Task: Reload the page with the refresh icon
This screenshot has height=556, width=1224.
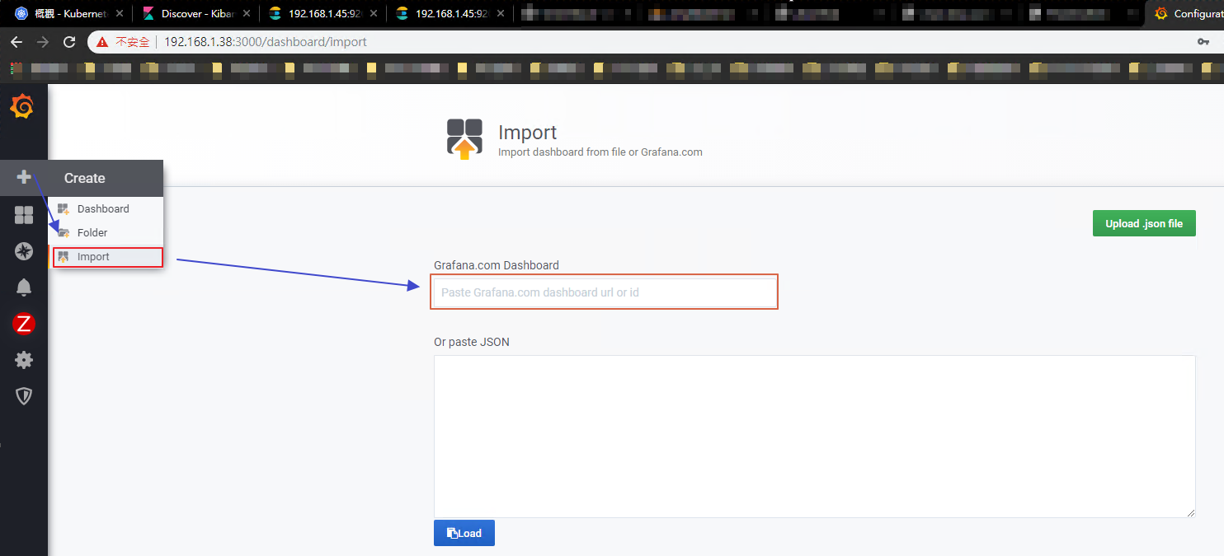Action: [x=69, y=42]
